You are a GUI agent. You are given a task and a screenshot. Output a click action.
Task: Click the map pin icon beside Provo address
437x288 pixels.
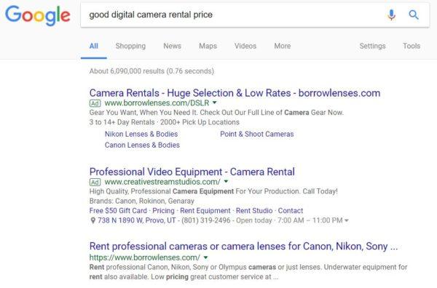click(92, 220)
